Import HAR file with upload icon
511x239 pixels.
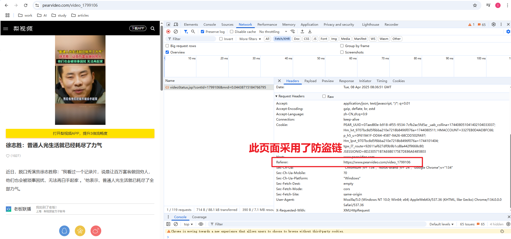[302, 32]
